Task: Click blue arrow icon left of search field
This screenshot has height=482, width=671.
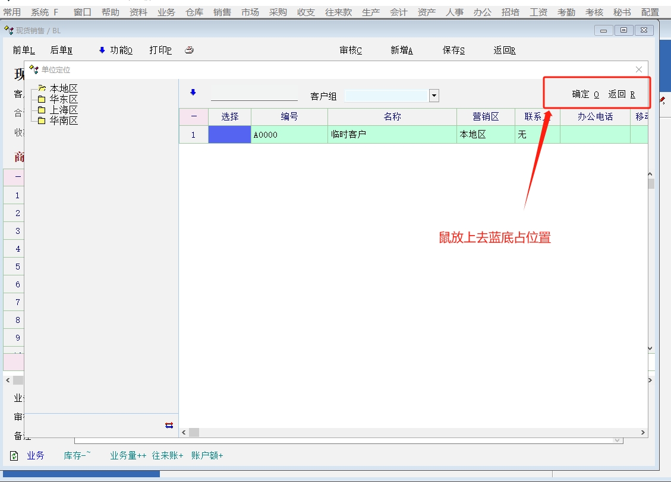Action: [193, 93]
